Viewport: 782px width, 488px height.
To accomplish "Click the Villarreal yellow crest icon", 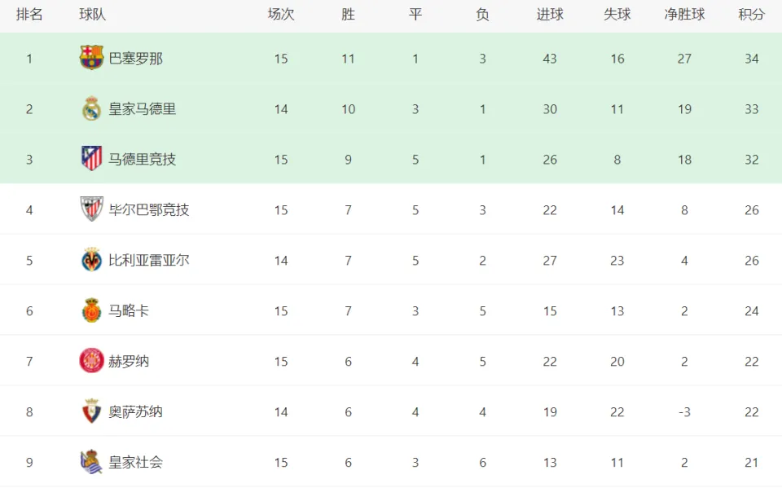I will 91,259.
